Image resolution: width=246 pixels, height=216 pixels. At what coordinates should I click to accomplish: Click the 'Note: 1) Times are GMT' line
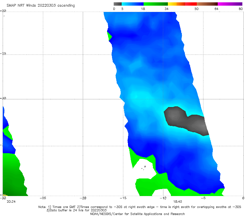pyautogui.click(x=140, y=207)
